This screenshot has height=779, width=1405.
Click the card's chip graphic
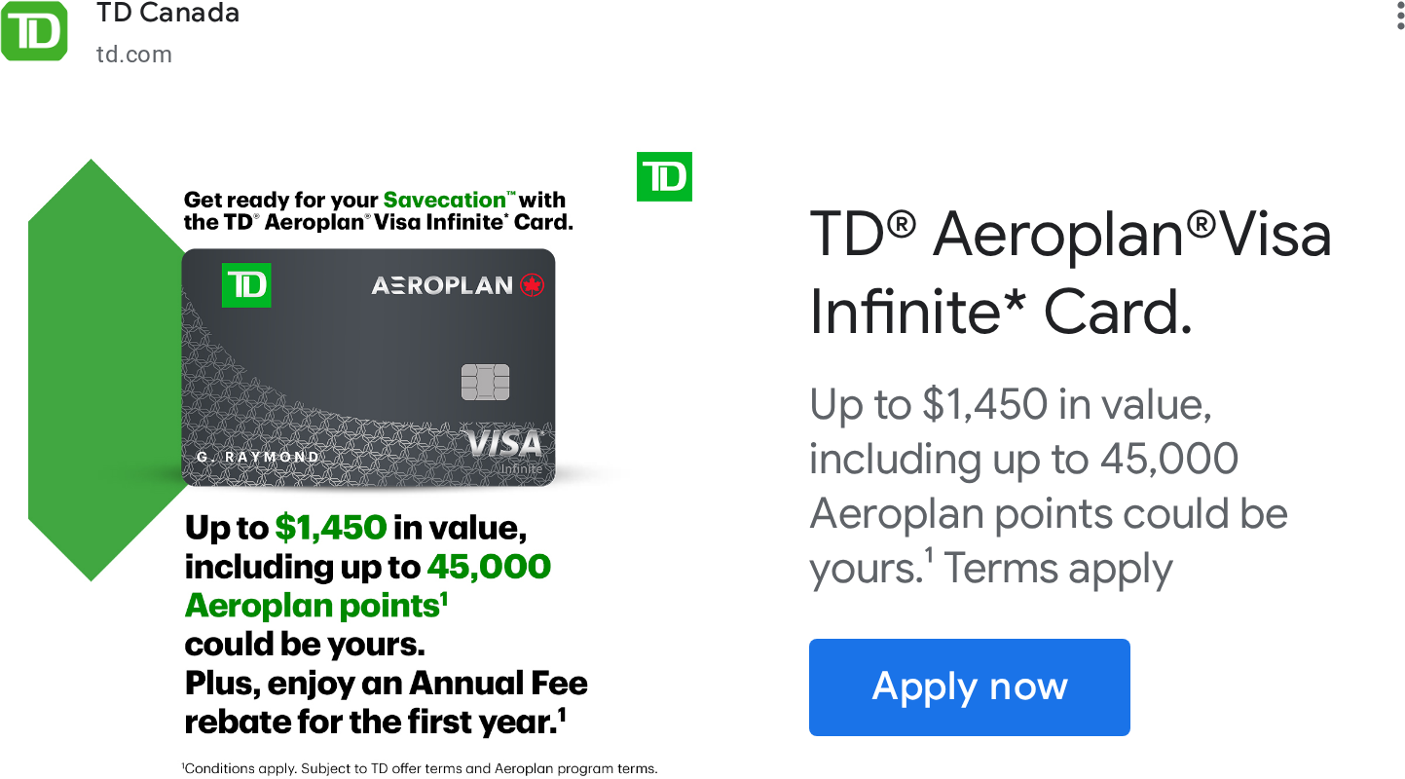tap(485, 382)
